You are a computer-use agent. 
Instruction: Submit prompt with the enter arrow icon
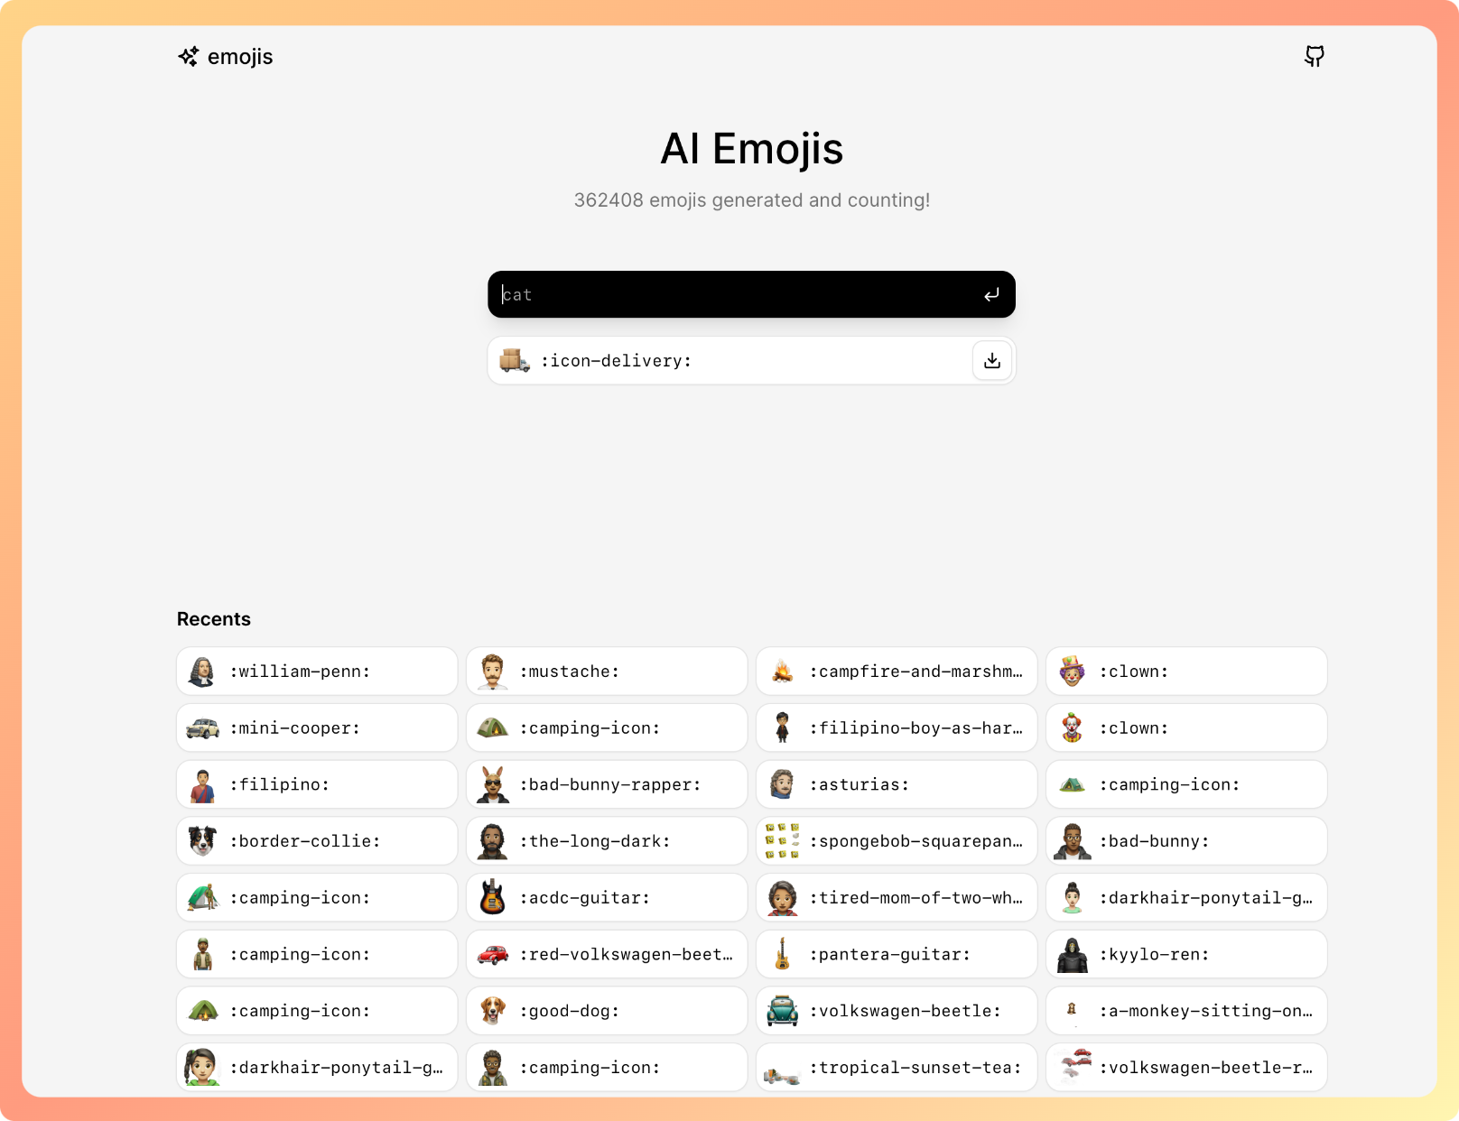(991, 295)
